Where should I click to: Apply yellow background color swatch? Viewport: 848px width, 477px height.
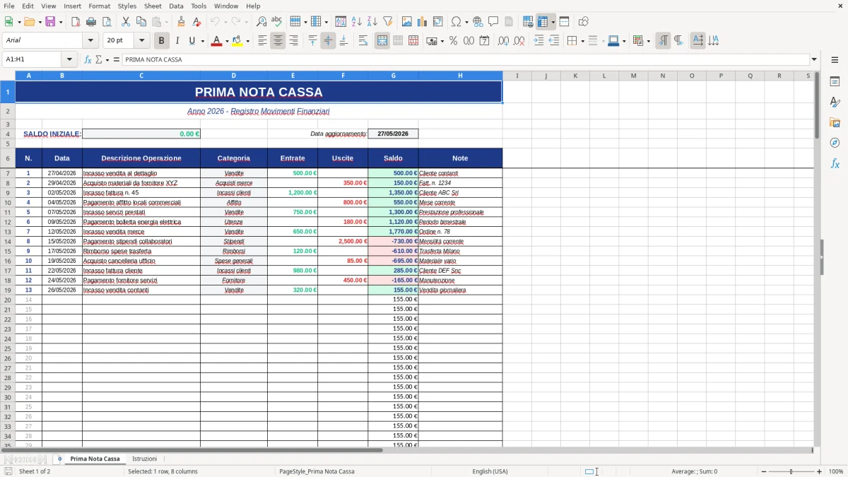click(237, 41)
